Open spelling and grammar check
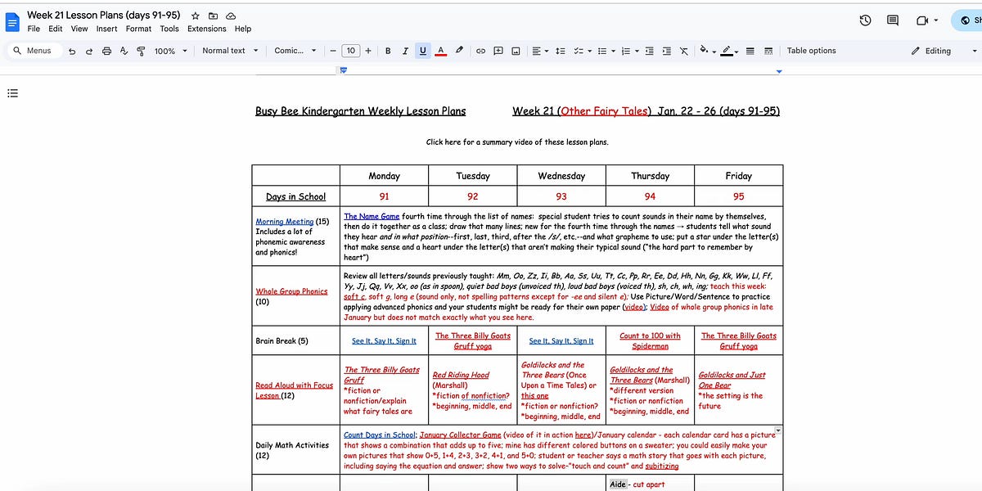This screenshot has width=982, height=491. 124,50
